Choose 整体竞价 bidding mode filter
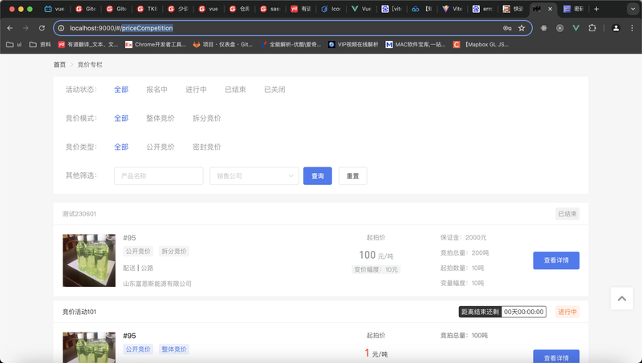The width and height of the screenshot is (642, 363). coord(160,119)
